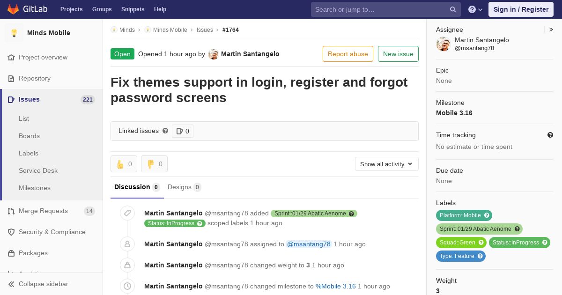
Task: Switch to the Designs tab
Action: [185, 187]
